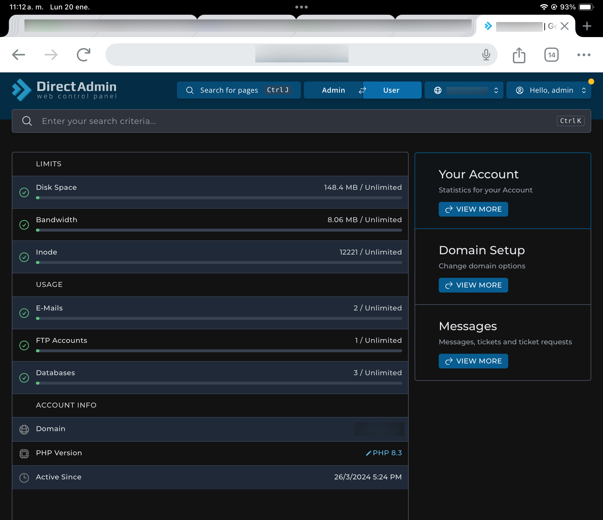
Task: Click the Admin/User swap arrows icon
Action: pos(362,90)
